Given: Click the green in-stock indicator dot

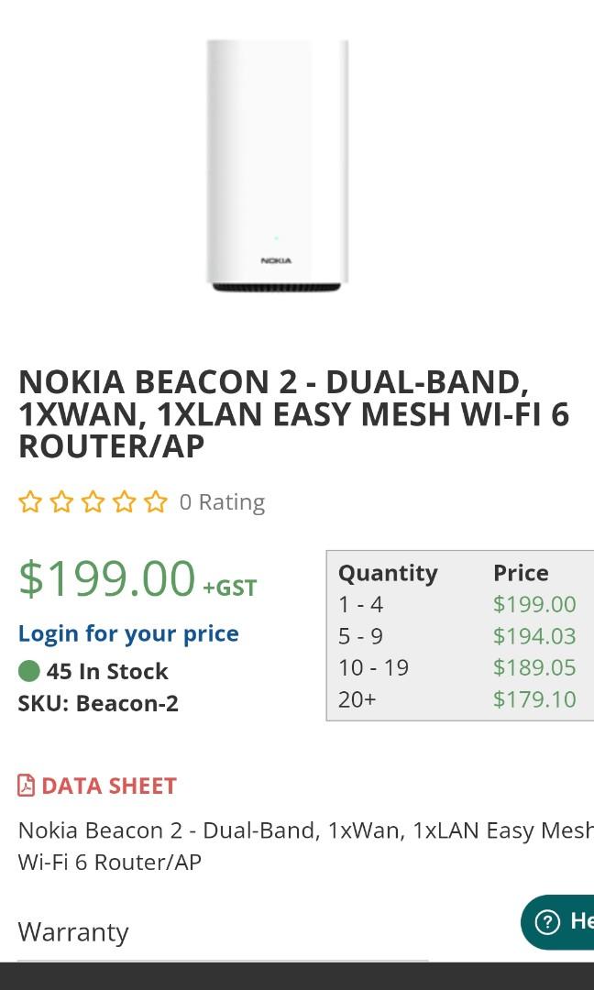Looking at the screenshot, I should [x=28, y=670].
